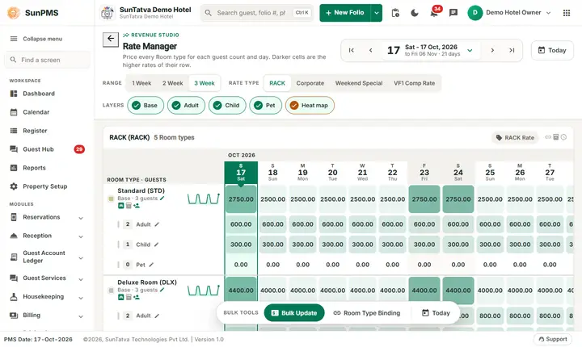Image resolution: width=582 pixels, height=347 pixels.
Task: Go to the previous date period
Action: pos(370,50)
